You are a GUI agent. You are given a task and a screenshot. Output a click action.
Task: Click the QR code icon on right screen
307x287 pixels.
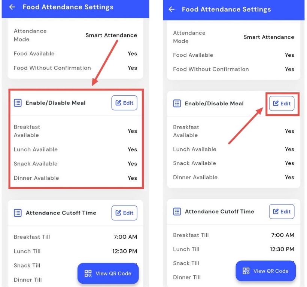246,271
